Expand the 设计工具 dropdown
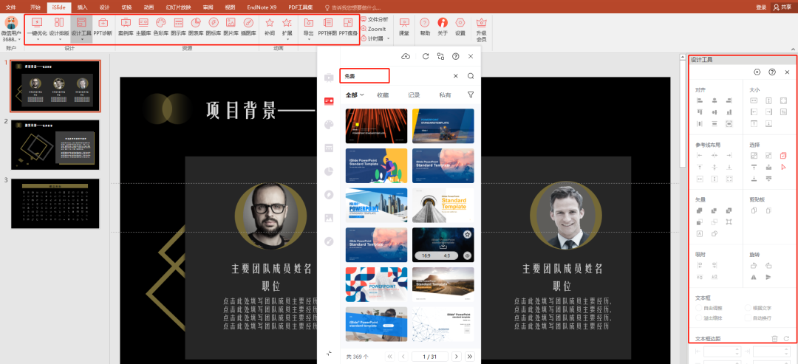Viewport: 798px width, 364px height. pyautogui.click(x=81, y=38)
